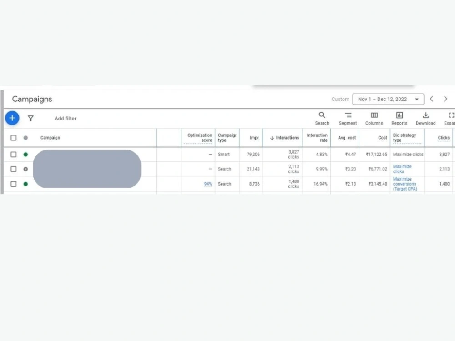
Task: Click the Expand table icon
Action: [x=451, y=115]
